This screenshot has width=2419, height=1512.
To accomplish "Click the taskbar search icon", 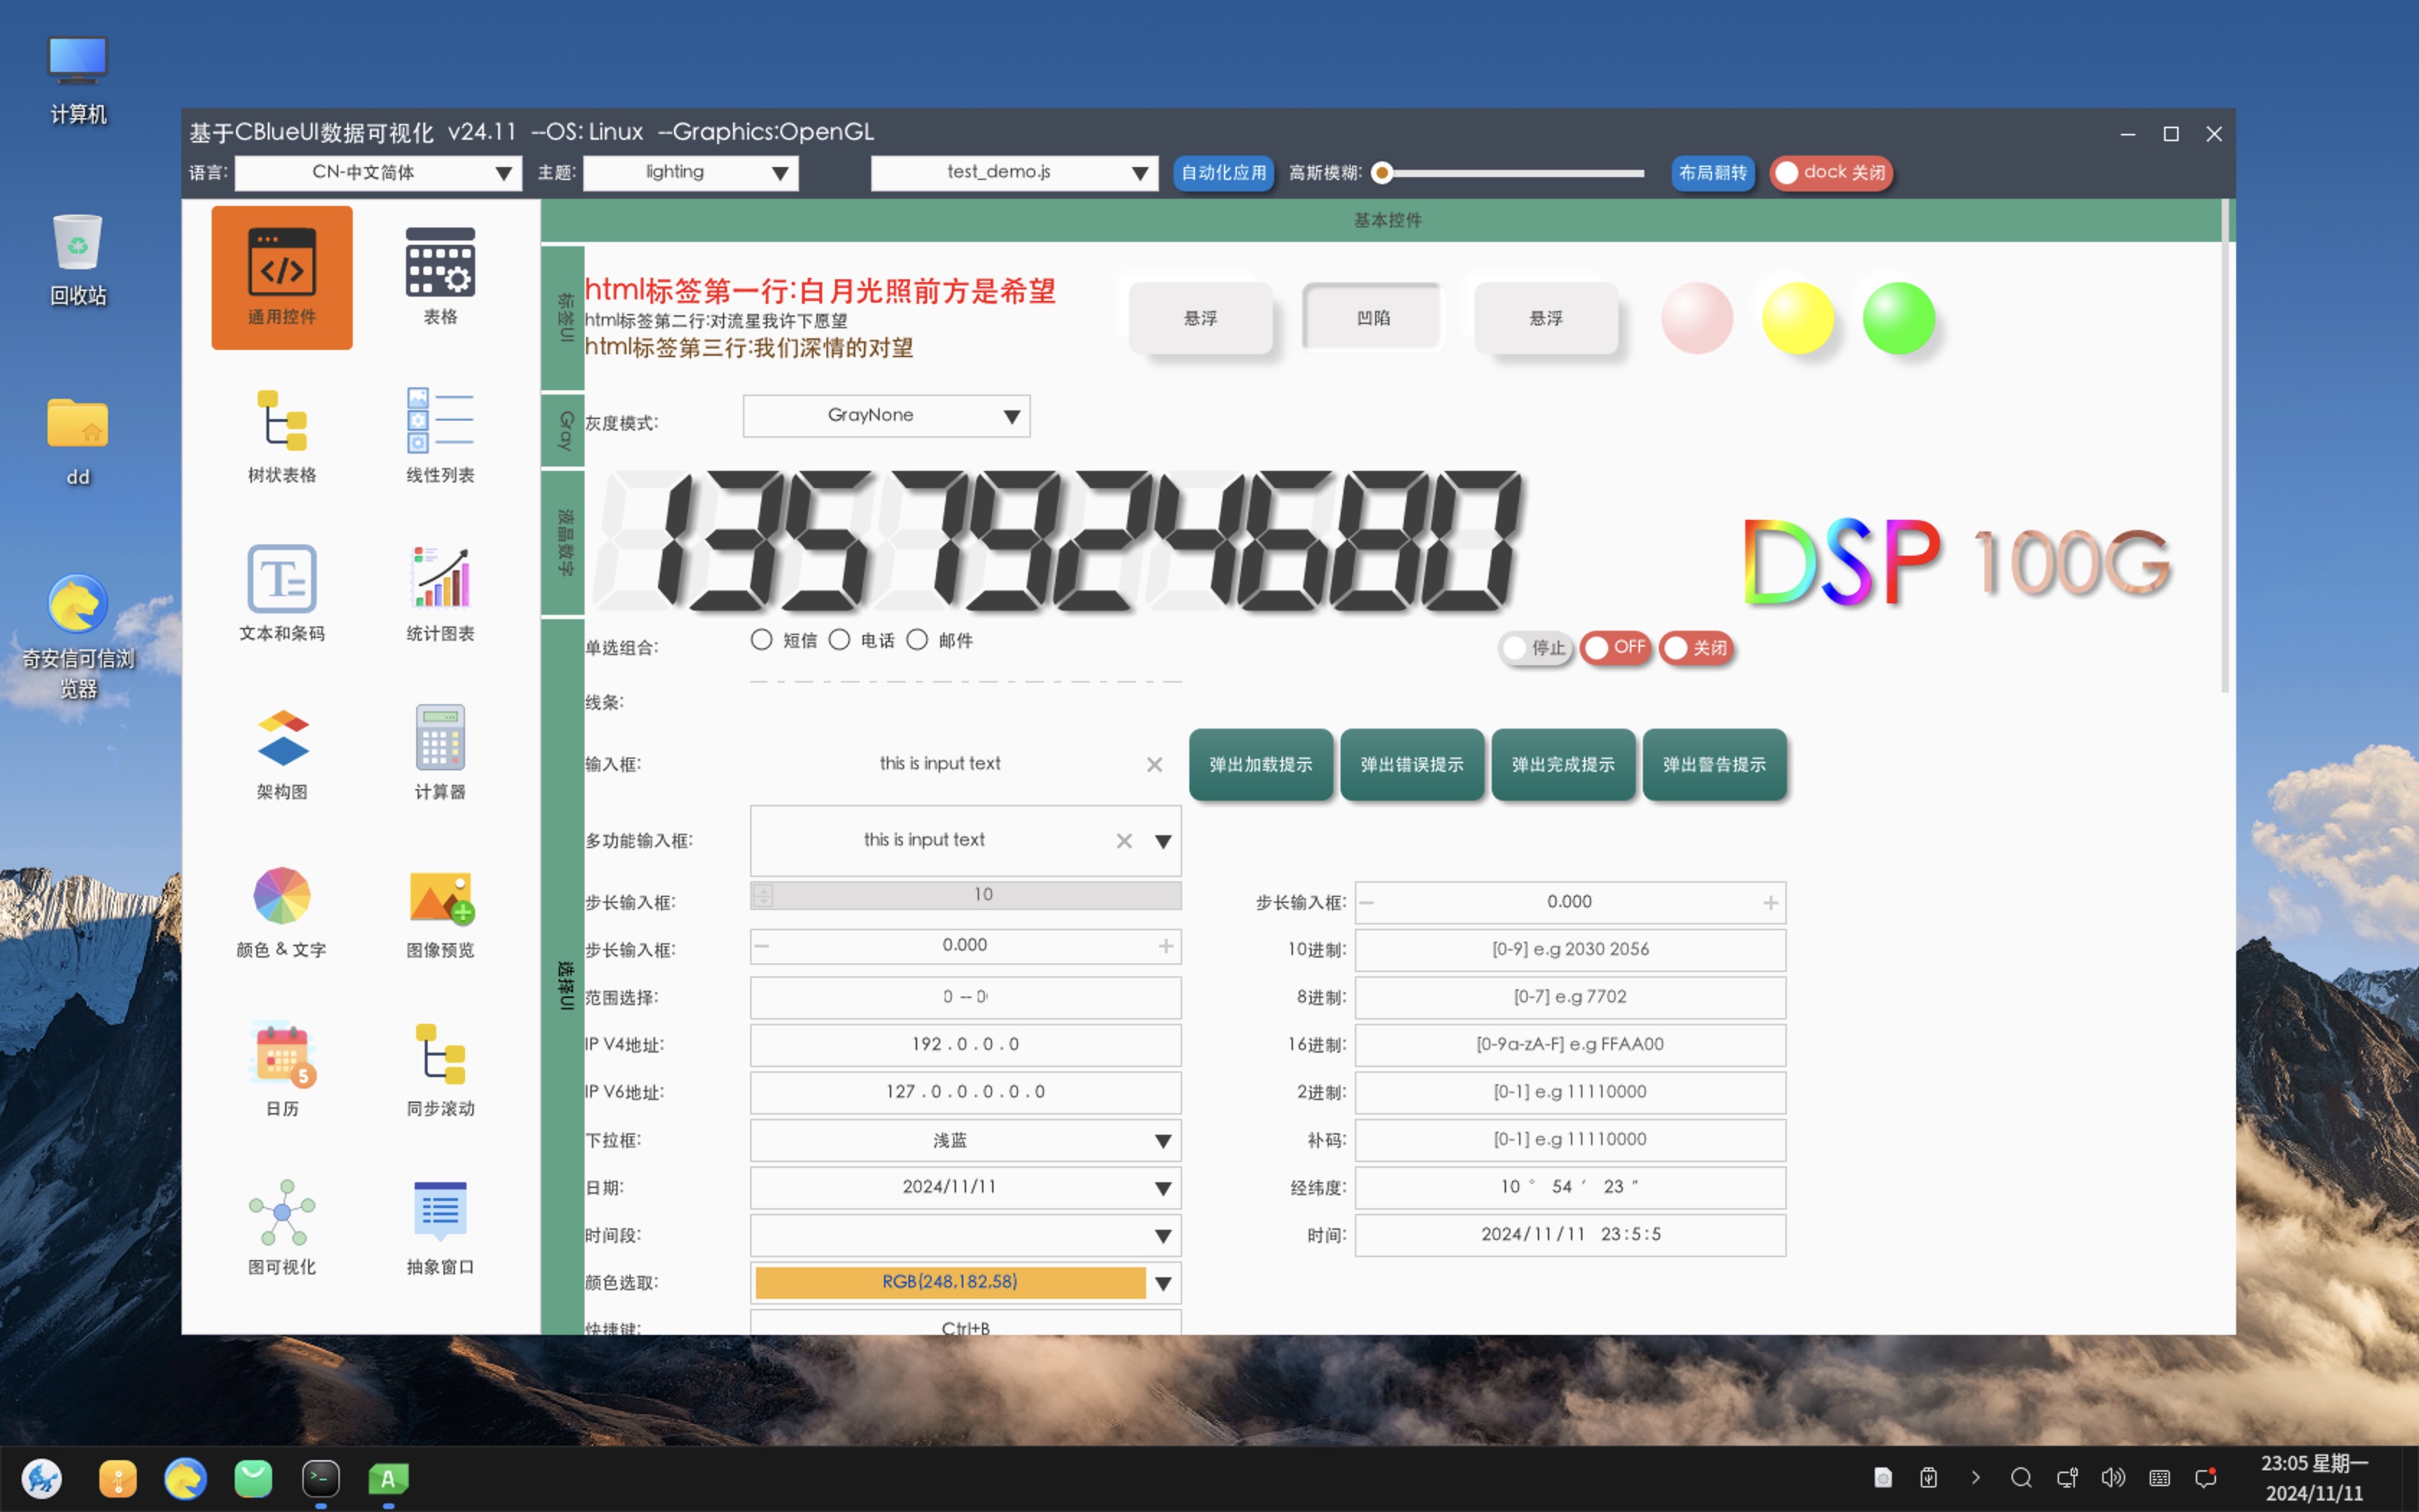I will click(x=2021, y=1478).
